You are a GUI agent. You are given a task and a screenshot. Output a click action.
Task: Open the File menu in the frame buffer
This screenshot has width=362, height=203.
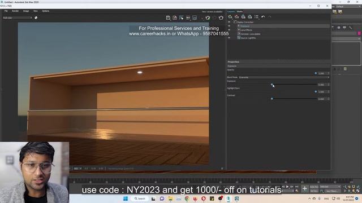[x=6, y=11]
